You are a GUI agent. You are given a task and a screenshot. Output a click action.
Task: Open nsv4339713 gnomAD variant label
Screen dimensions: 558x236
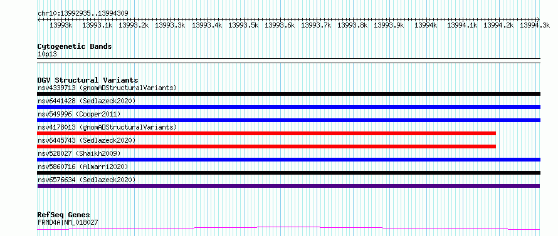(x=107, y=88)
